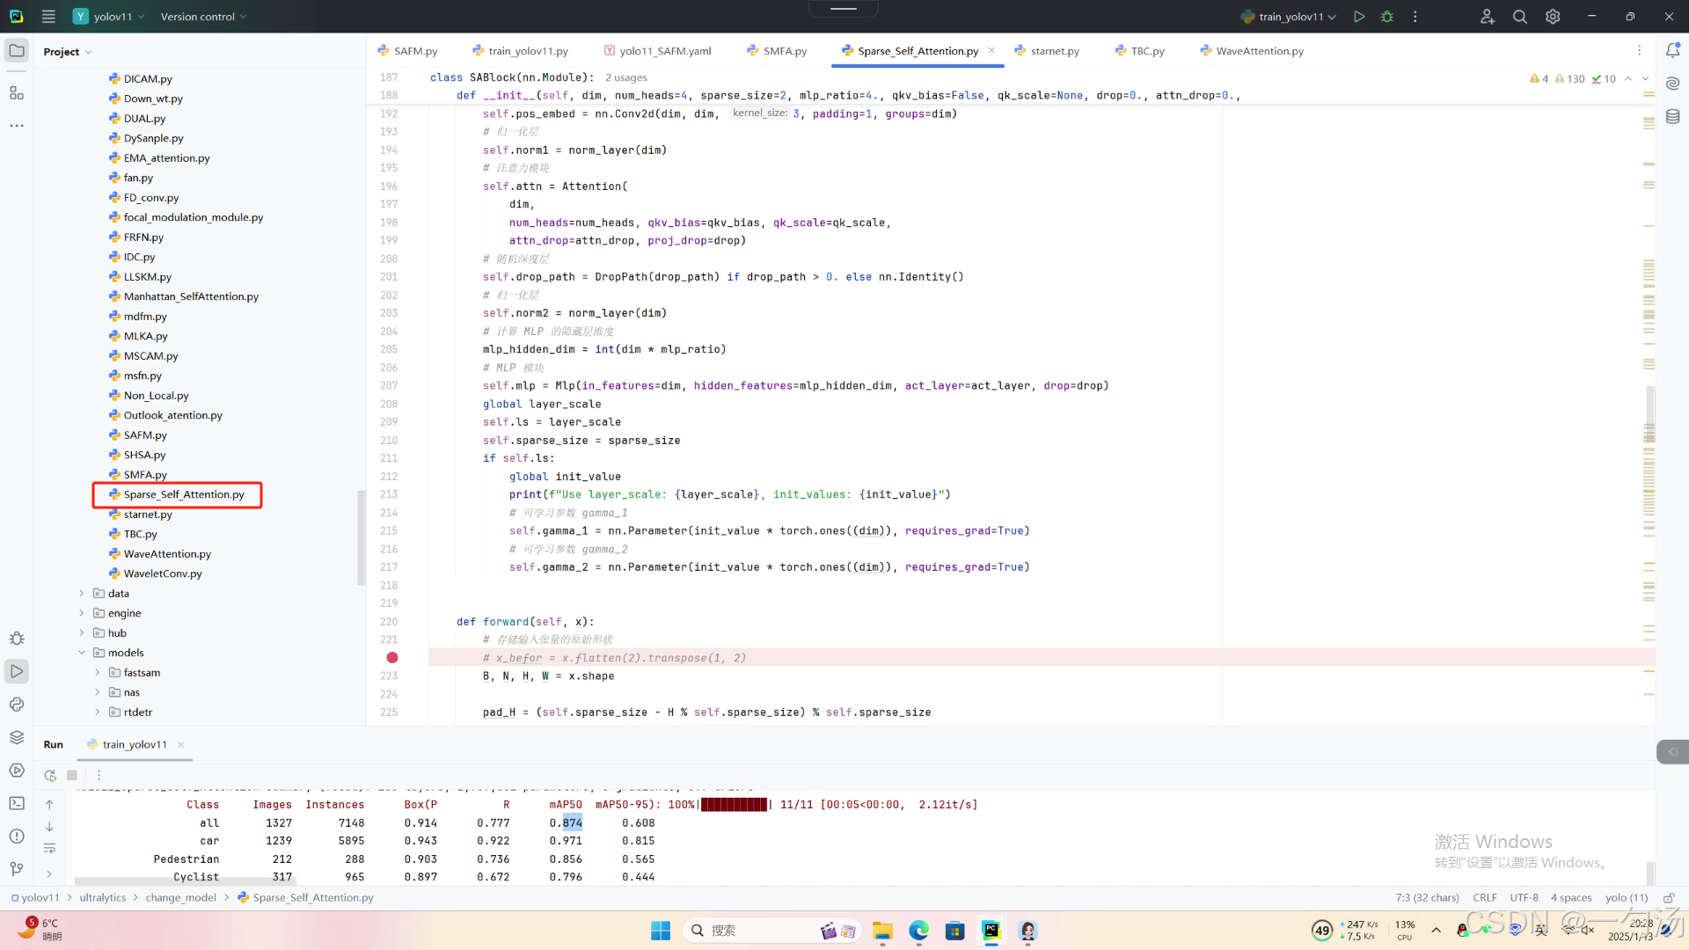This screenshot has width=1689, height=950.
Task: Stop the running process in Run panel
Action: point(72,775)
